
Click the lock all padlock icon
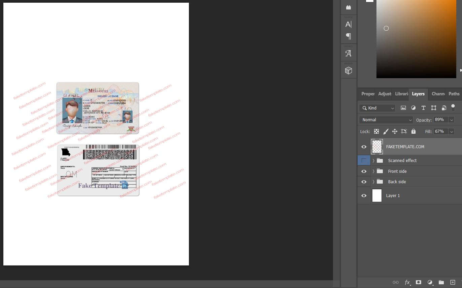414,131
